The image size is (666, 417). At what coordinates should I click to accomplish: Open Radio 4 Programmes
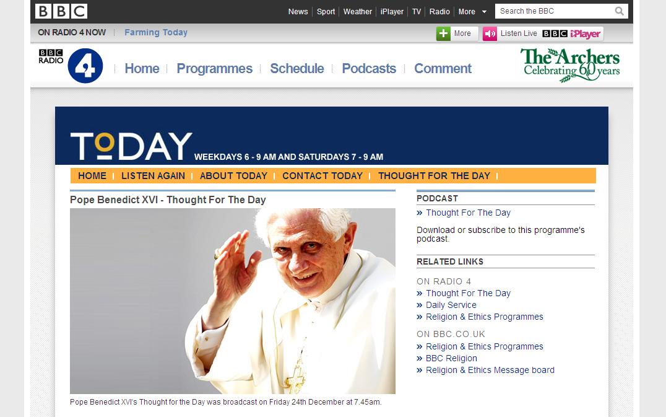[x=215, y=68]
